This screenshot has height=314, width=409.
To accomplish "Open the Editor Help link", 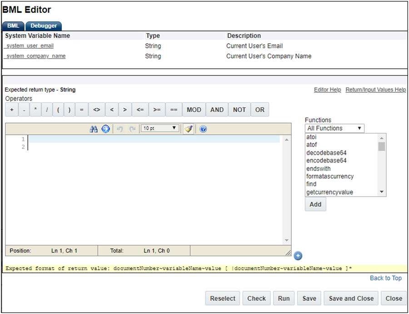I will pos(327,90).
